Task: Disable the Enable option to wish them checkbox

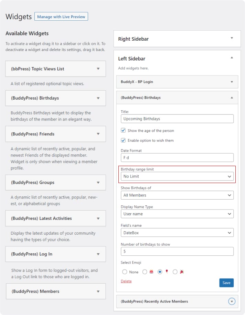Action: click(123, 140)
